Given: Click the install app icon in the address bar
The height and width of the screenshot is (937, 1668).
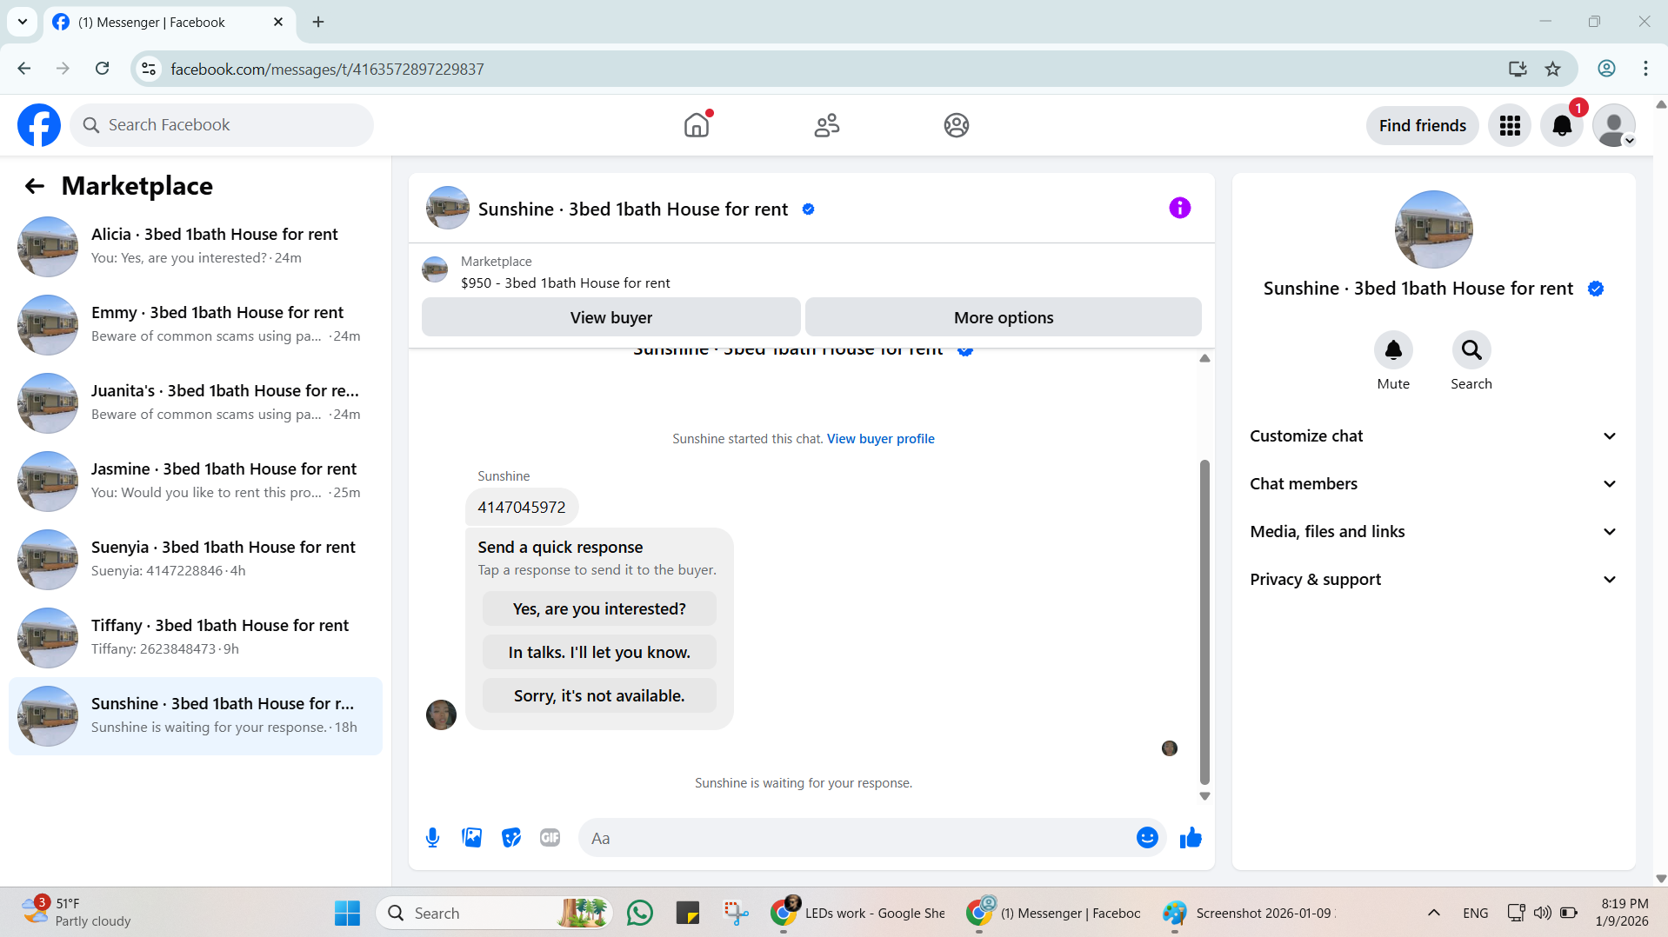Looking at the screenshot, I should [x=1518, y=69].
